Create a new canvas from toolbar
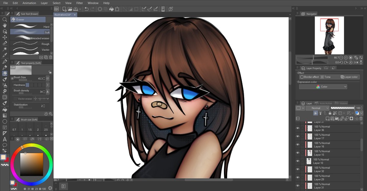The height and width of the screenshot is (191, 367). pos(65,9)
